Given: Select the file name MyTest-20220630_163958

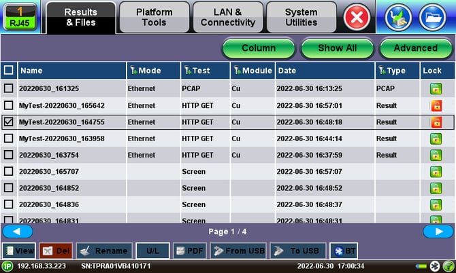Looking at the screenshot, I should point(62,139).
